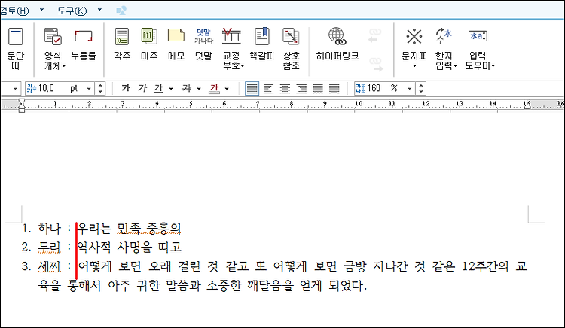Insert a 누름틀 click-here field
Screen dimensions: 565x328
(84, 44)
